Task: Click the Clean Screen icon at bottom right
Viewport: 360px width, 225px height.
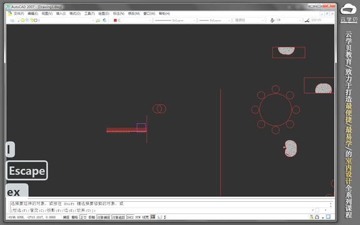Action: [328, 217]
